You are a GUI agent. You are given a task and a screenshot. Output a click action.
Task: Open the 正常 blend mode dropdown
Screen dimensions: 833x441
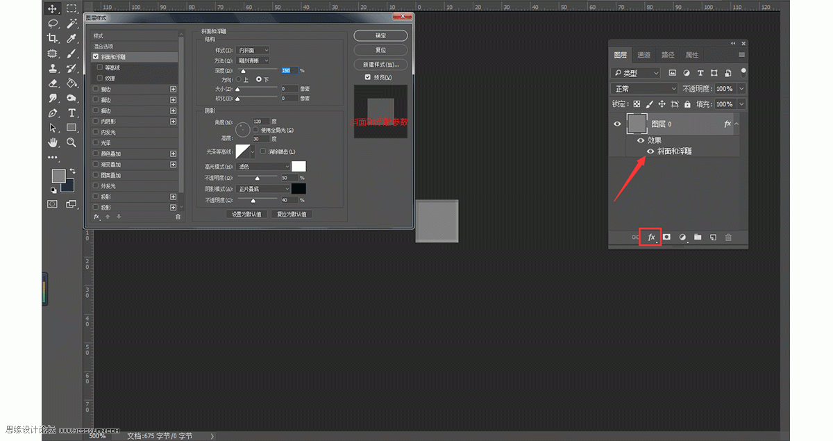644,89
